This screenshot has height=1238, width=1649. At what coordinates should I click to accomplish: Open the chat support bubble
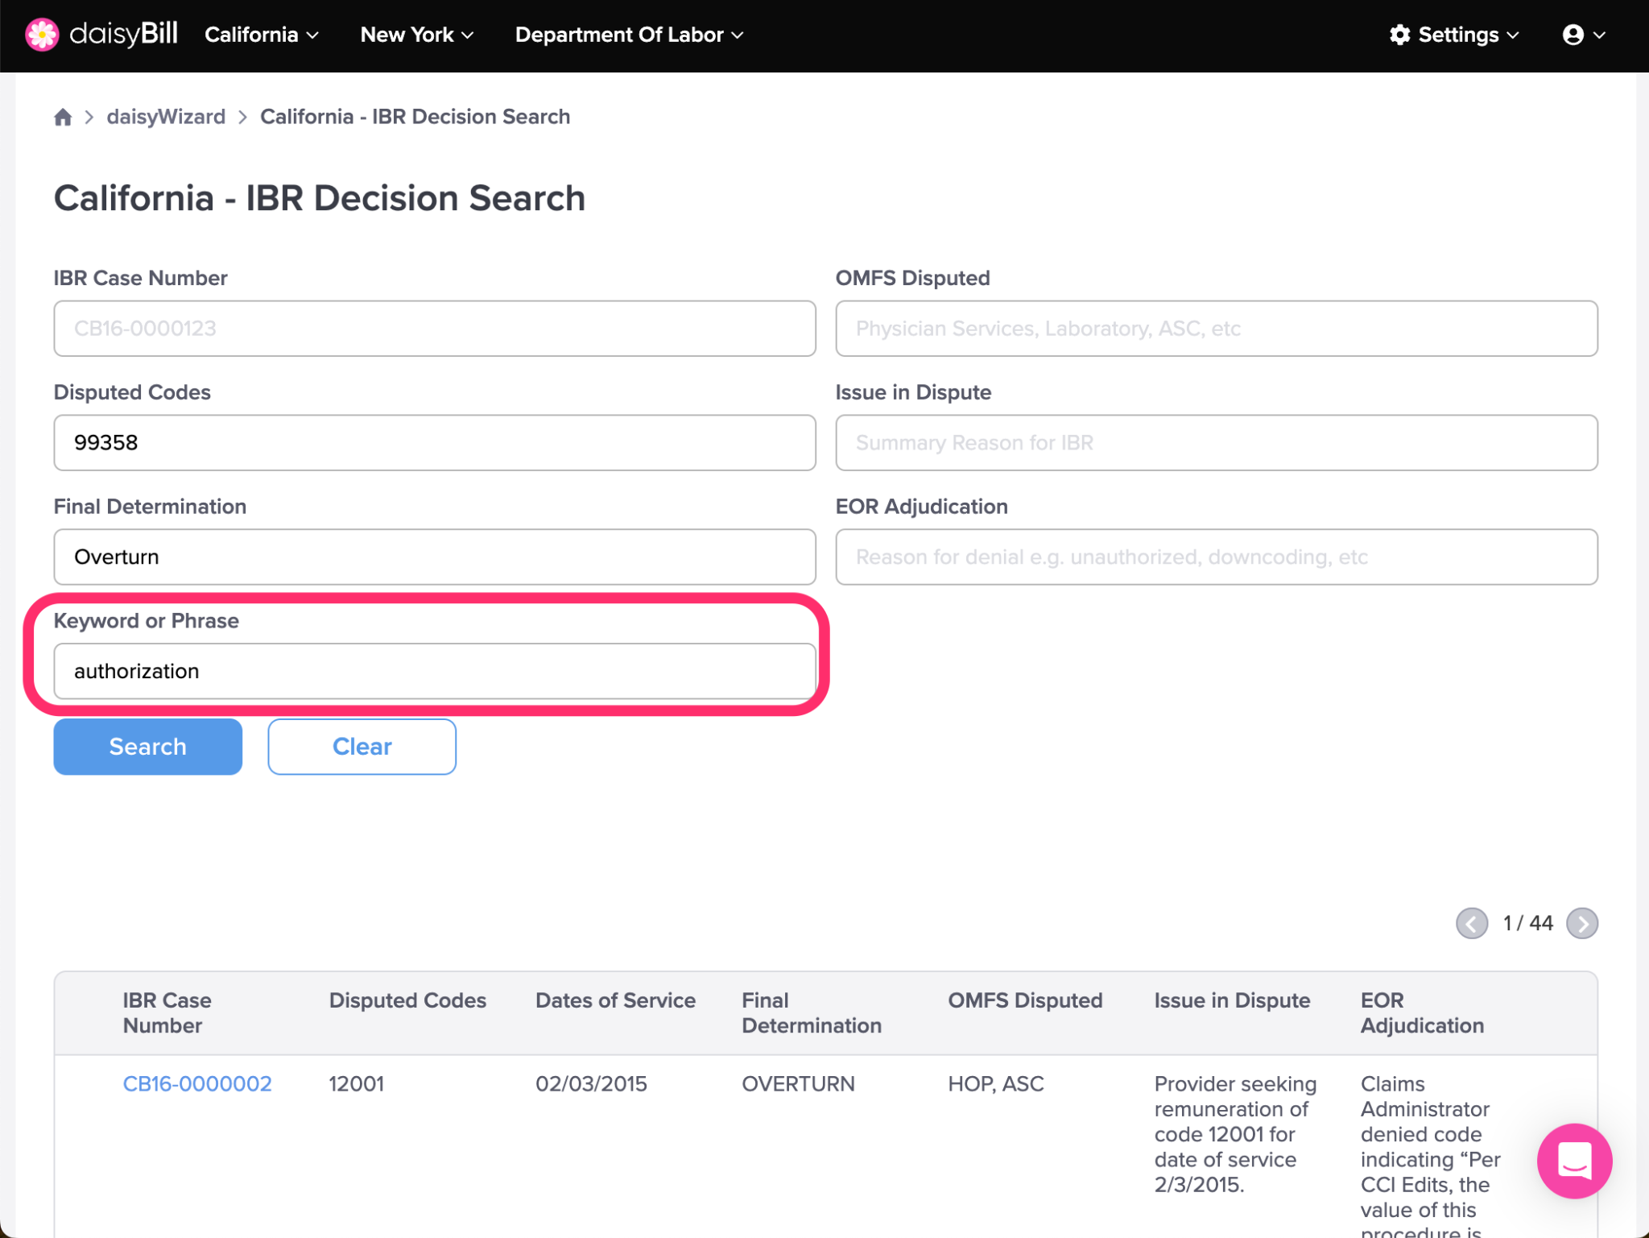pos(1574,1161)
